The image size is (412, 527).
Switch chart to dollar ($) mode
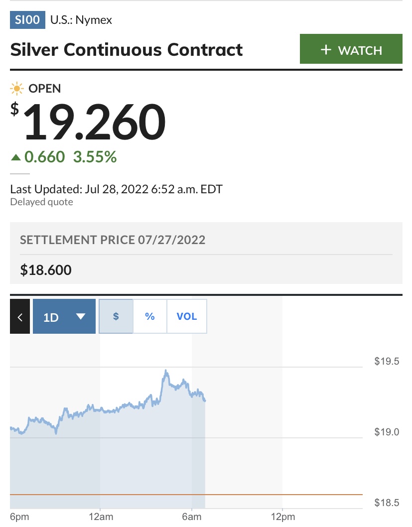point(116,316)
